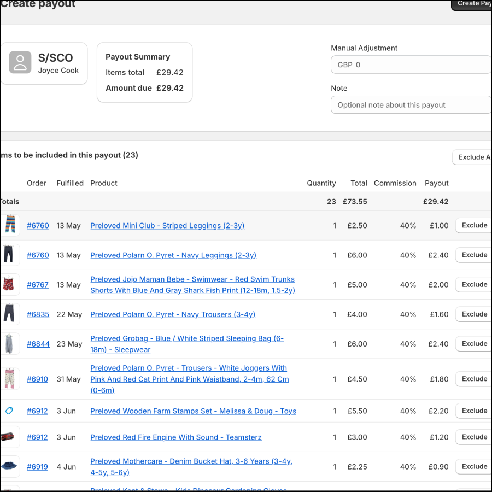Open Preloved Wooden Farm Stamps Set link

[x=193, y=411]
